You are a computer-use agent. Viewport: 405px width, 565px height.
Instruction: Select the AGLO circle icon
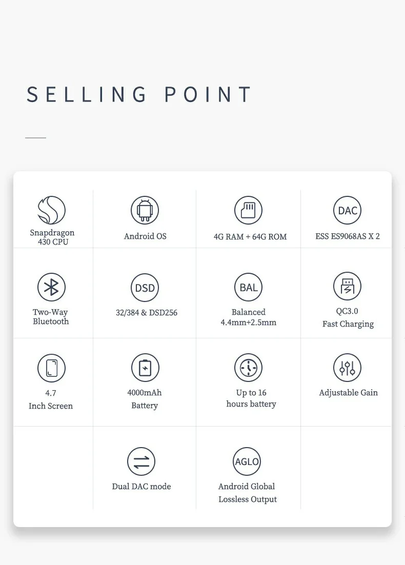pyautogui.click(x=247, y=461)
